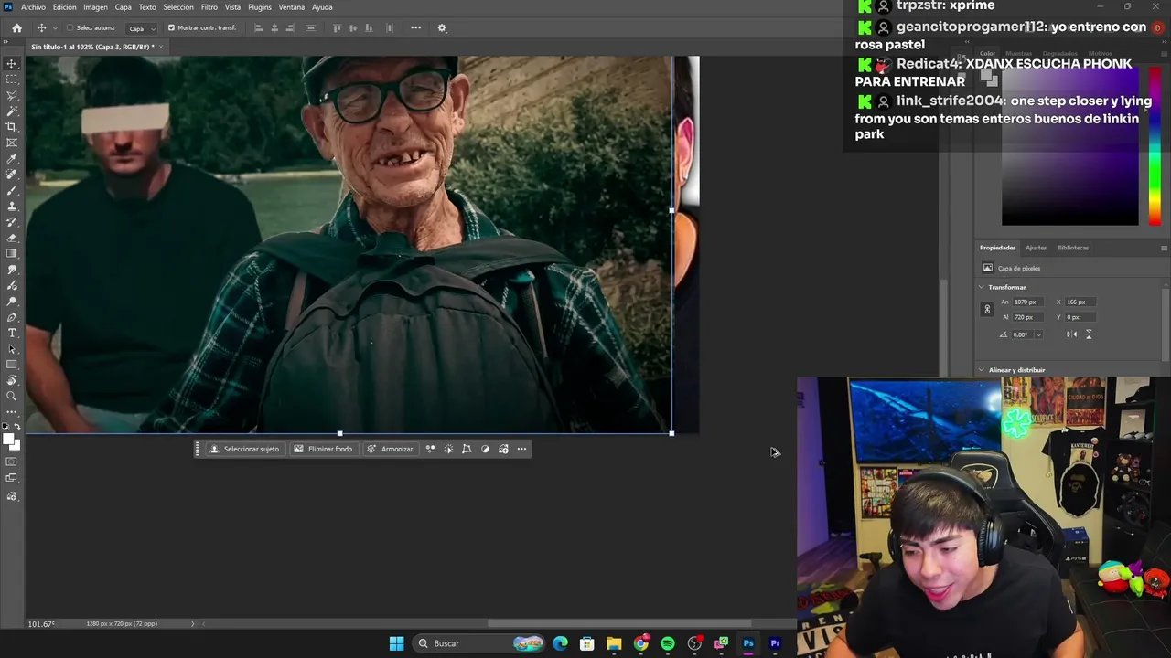Open Microsoft Edge from the taskbar
Screen dimensions: 1171x658
[x=561, y=643]
